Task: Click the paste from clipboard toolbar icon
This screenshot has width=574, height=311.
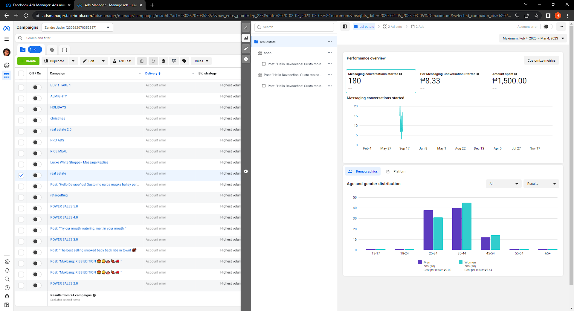Action: point(142,61)
